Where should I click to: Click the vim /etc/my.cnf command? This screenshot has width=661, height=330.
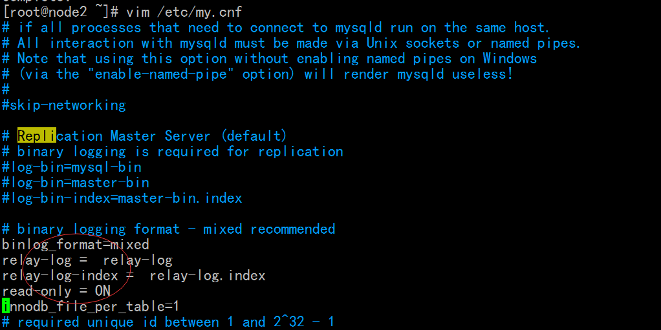point(184,12)
